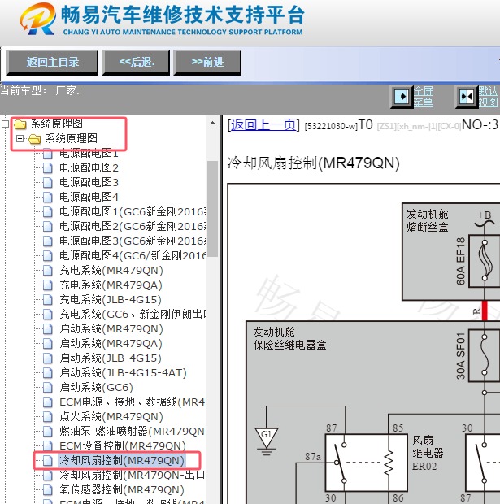Open the 默认视图 text link
The width and height of the screenshot is (500, 504).
click(488, 97)
